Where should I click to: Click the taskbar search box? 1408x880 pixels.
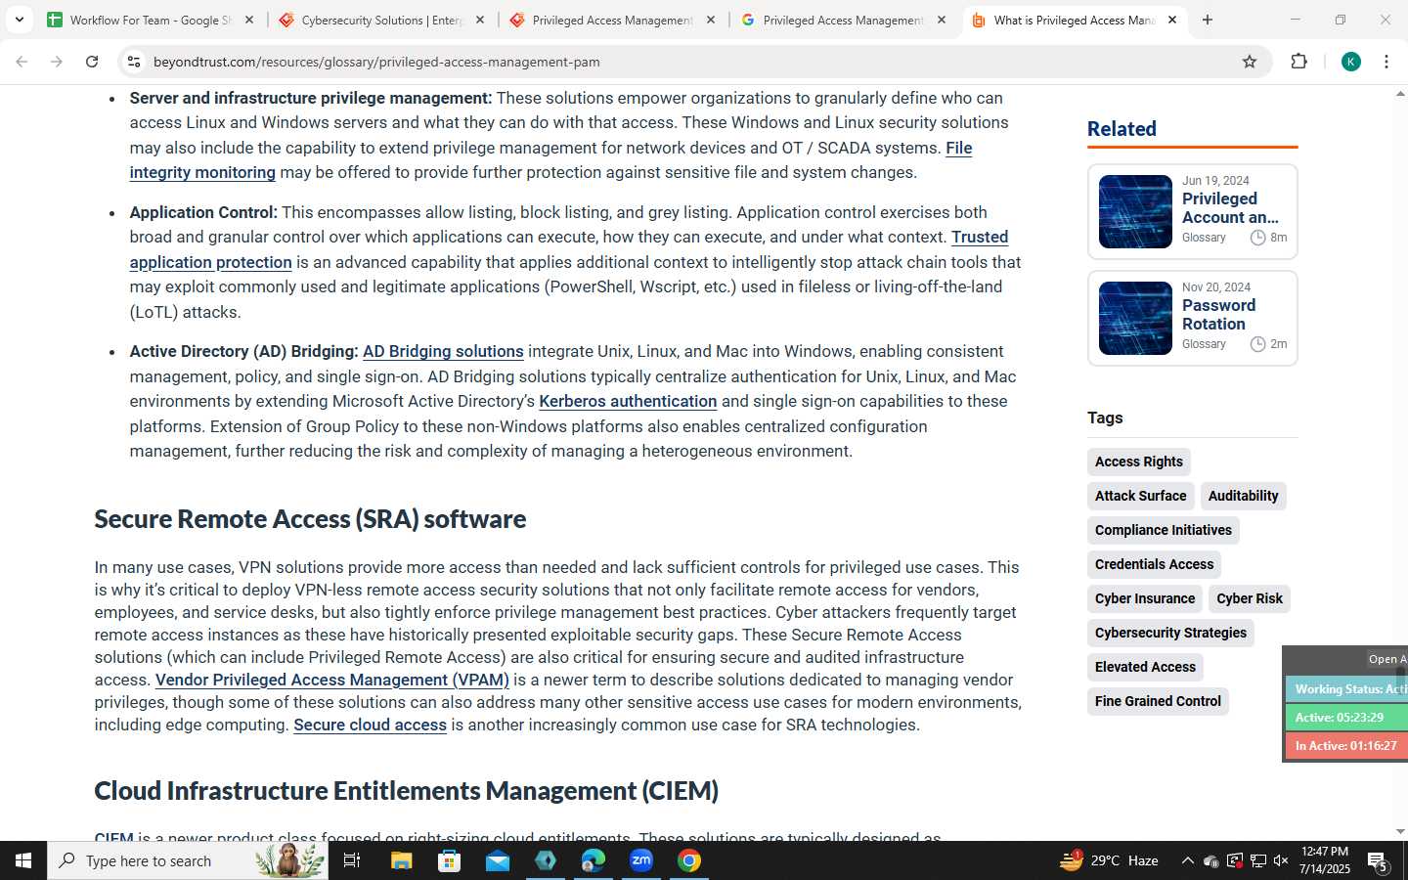click(x=188, y=860)
